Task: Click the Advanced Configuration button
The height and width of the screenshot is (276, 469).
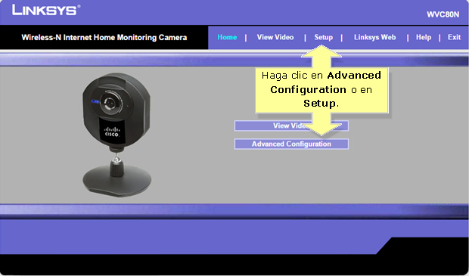Action: 291,144
